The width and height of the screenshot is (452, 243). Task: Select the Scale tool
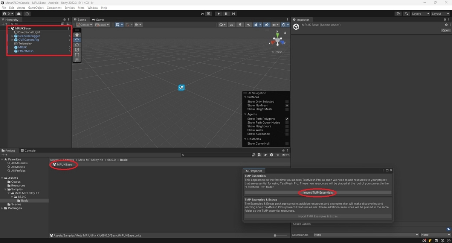[x=77, y=49]
